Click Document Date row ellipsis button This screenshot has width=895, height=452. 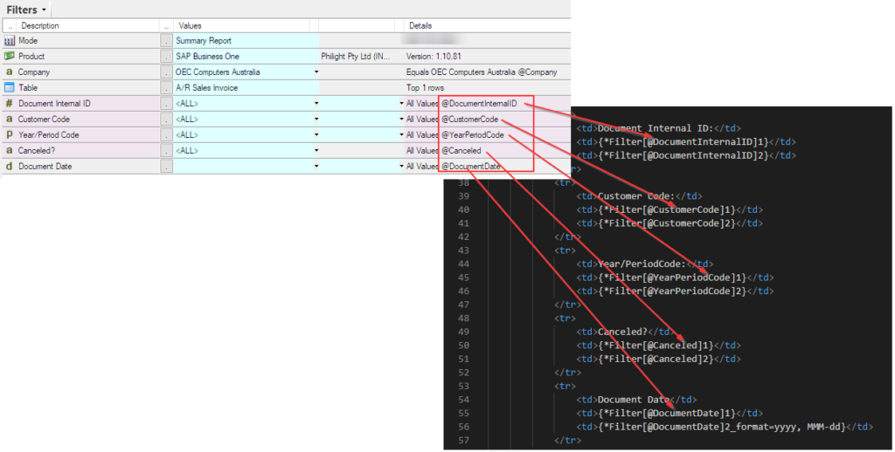pos(166,167)
